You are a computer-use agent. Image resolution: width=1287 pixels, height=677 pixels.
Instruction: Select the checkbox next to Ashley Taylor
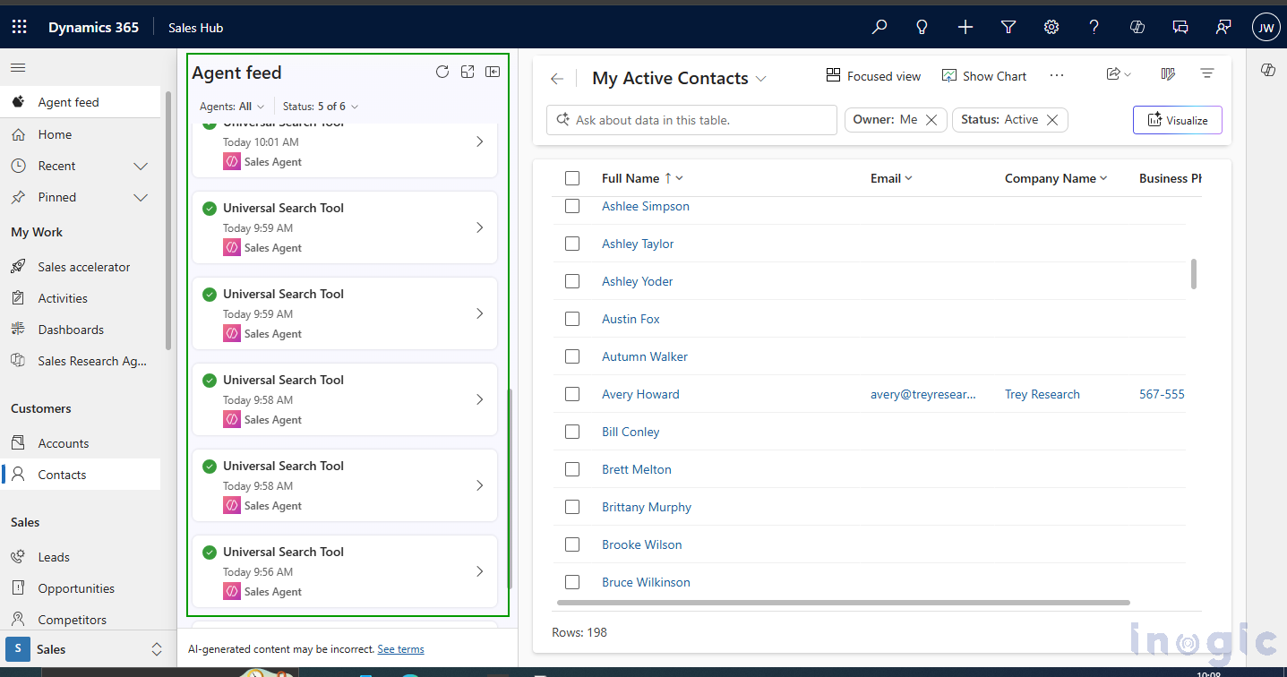point(572,243)
